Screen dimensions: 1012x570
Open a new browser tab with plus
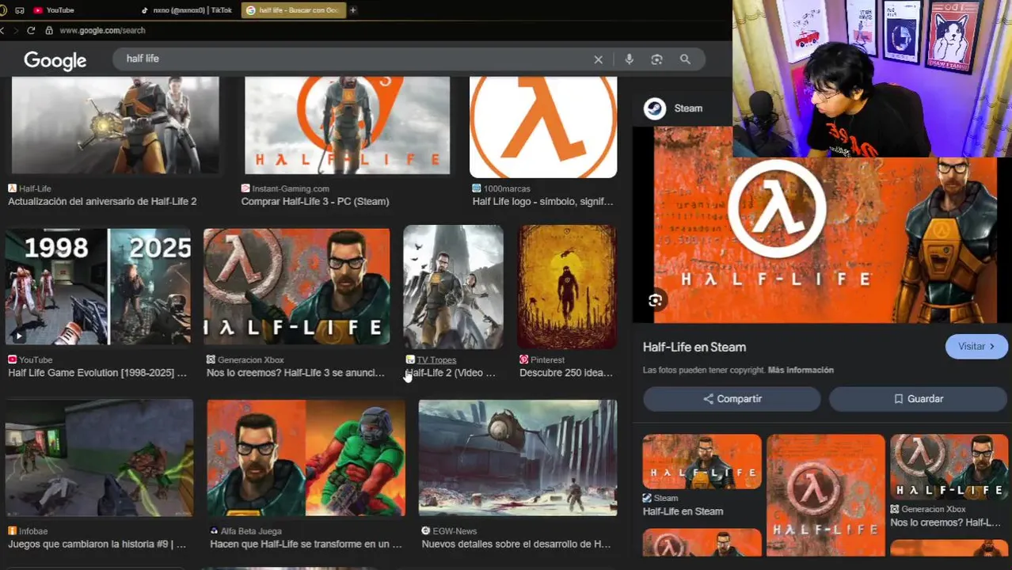(353, 10)
